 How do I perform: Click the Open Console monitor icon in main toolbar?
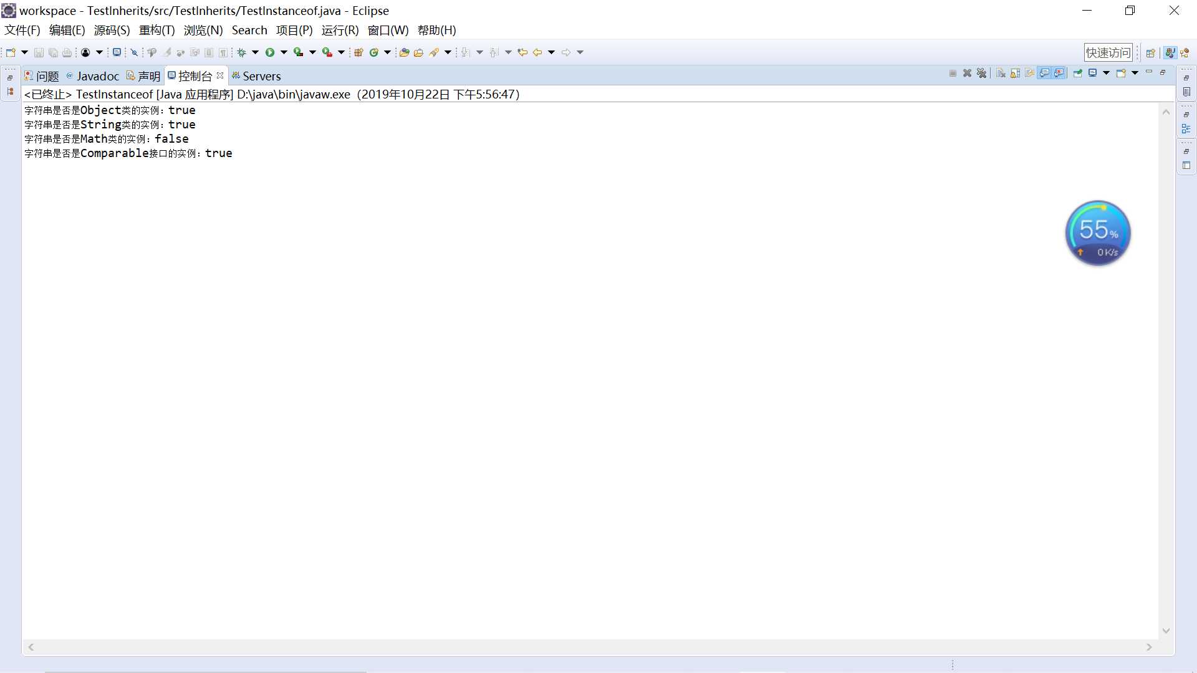pyautogui.click(x=116, y=52)
